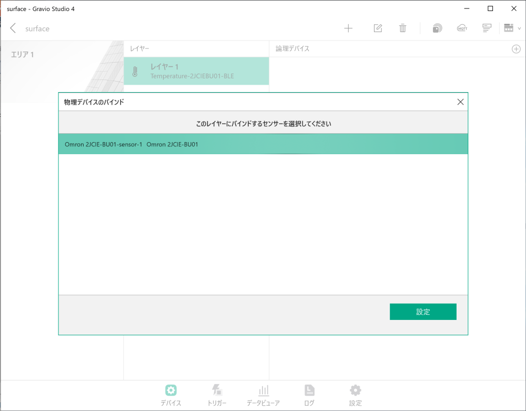The height and width of the screenshot is (411, 526).
Task: Open the データビューア tab
Action: [x=264, y=395]
